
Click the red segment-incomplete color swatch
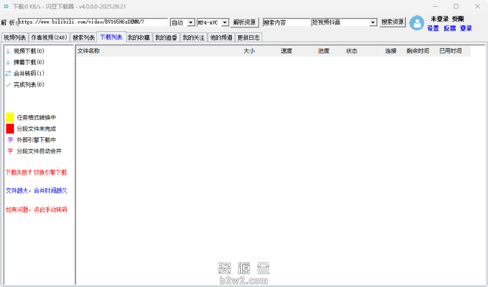point(10,129)
